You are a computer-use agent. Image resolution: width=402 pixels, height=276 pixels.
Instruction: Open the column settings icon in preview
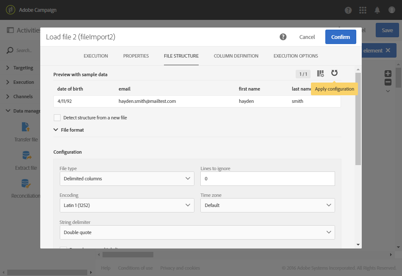321,74
